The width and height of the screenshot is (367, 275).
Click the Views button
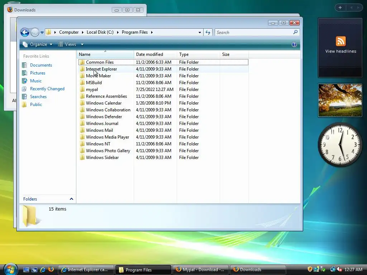tap(67, 44)
